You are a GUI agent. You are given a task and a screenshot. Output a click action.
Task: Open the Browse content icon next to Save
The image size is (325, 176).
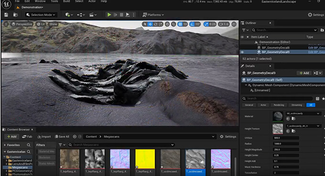[15, 15]
